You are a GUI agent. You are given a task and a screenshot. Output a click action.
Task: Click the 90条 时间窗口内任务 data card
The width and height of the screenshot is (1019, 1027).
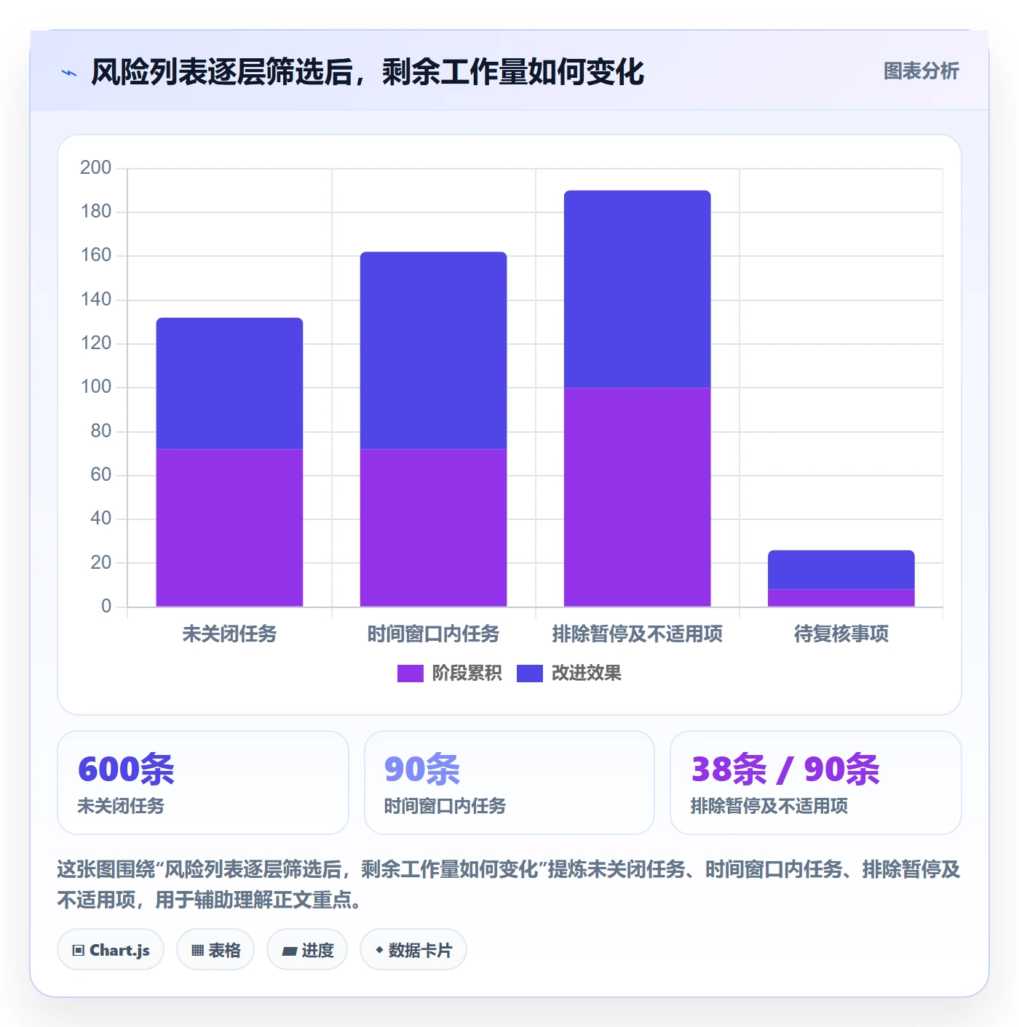coord(509,783)
